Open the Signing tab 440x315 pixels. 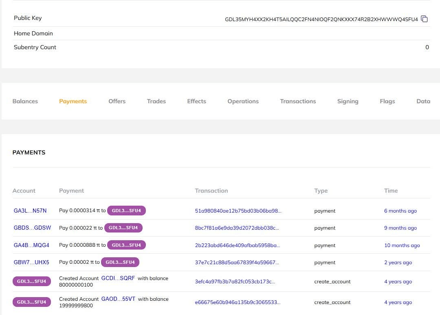click(x=348, y=101)
